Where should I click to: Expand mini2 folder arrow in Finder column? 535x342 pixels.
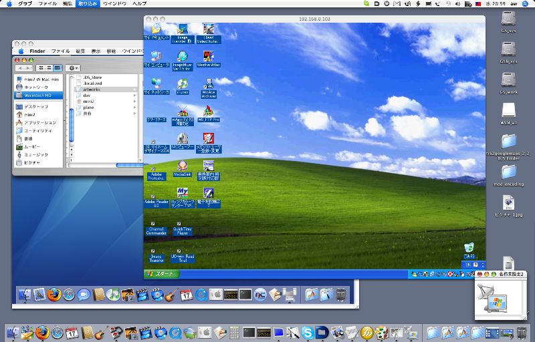[135, 102]
